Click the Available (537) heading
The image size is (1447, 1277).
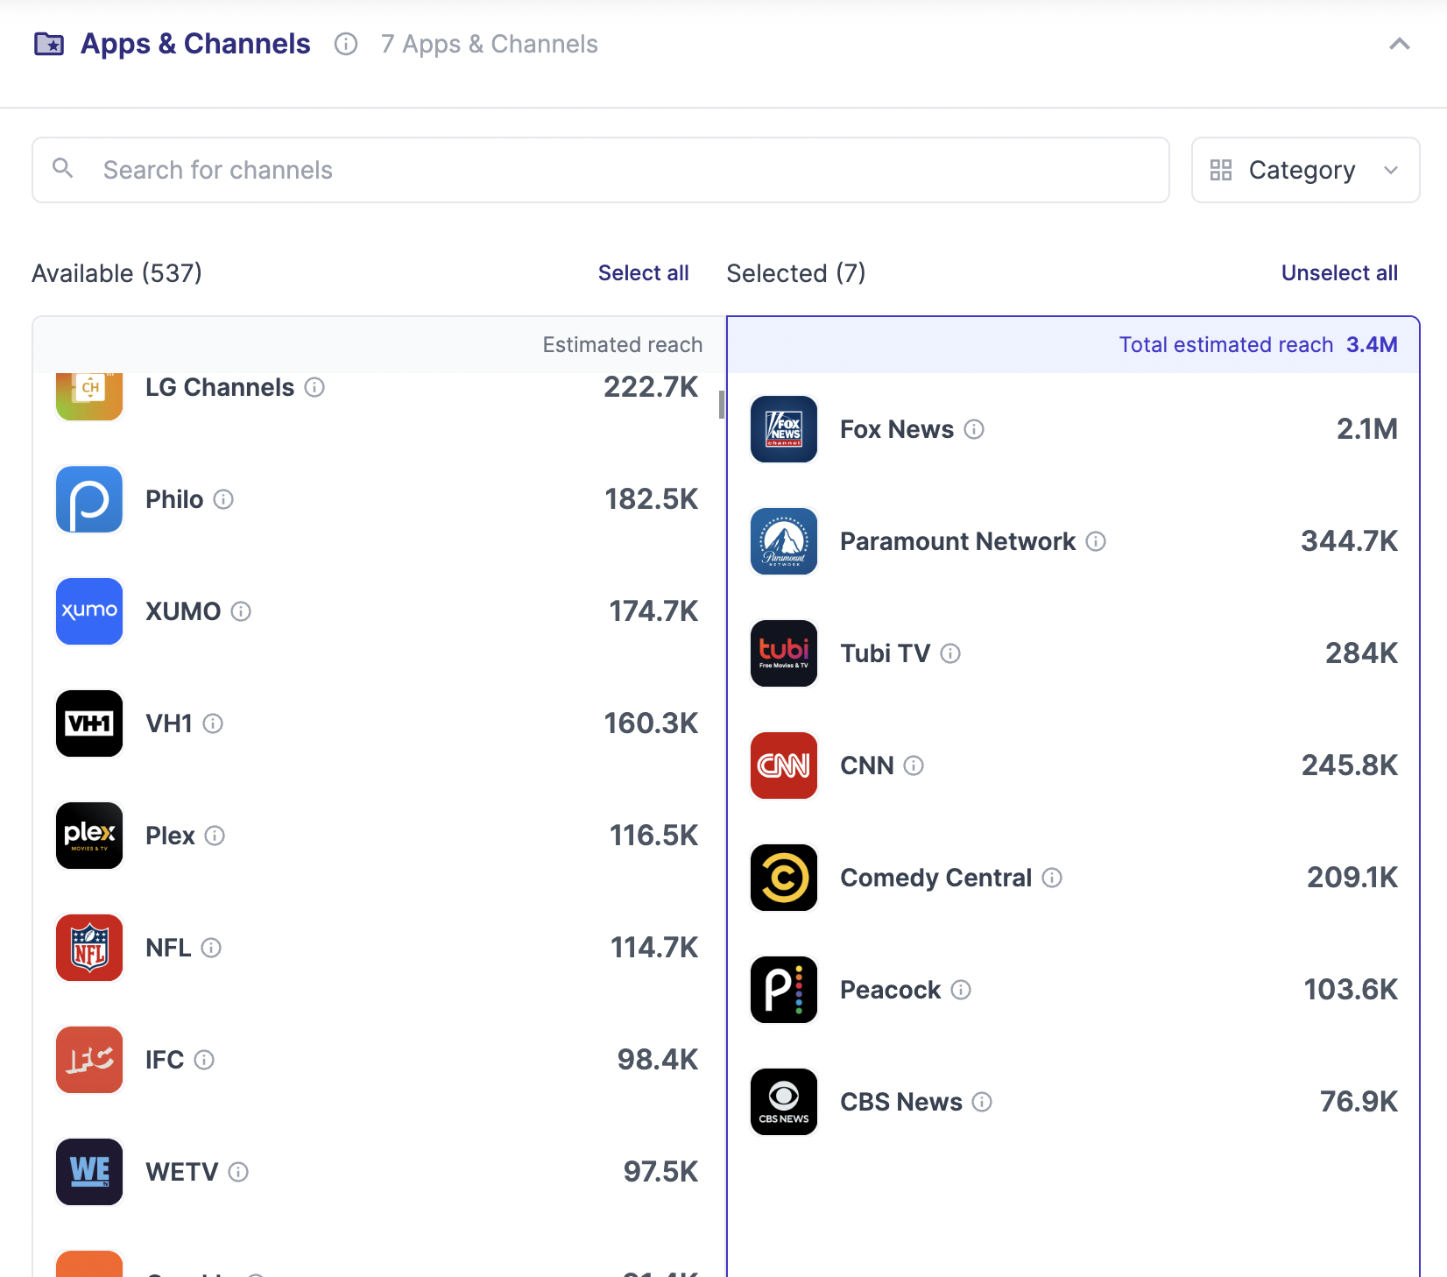coord(116,273)
